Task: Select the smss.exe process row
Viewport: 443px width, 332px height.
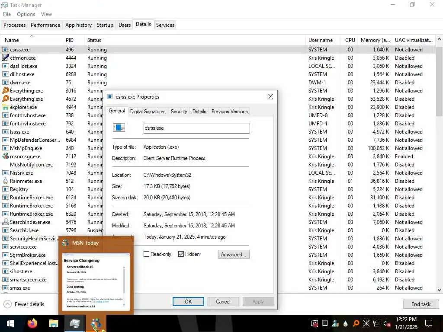Action: (x=218, y=287)
